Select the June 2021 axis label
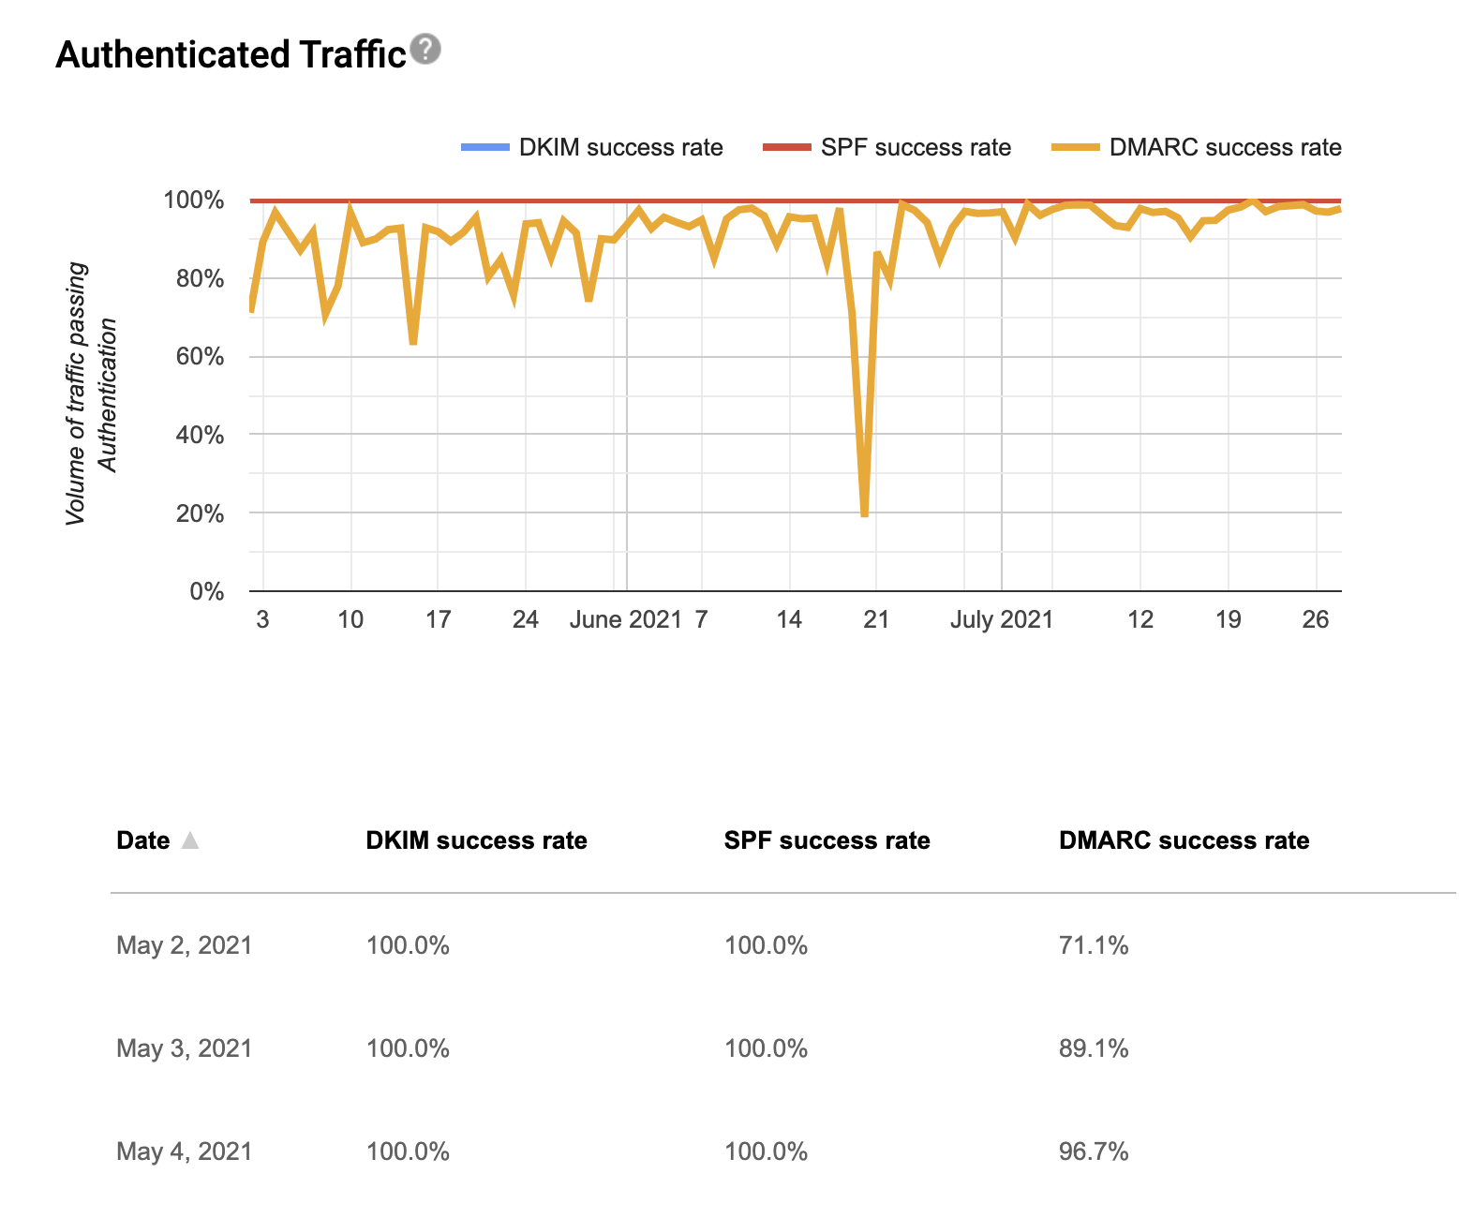Viewport: 1460px width, 1218px height. [626, 619]
